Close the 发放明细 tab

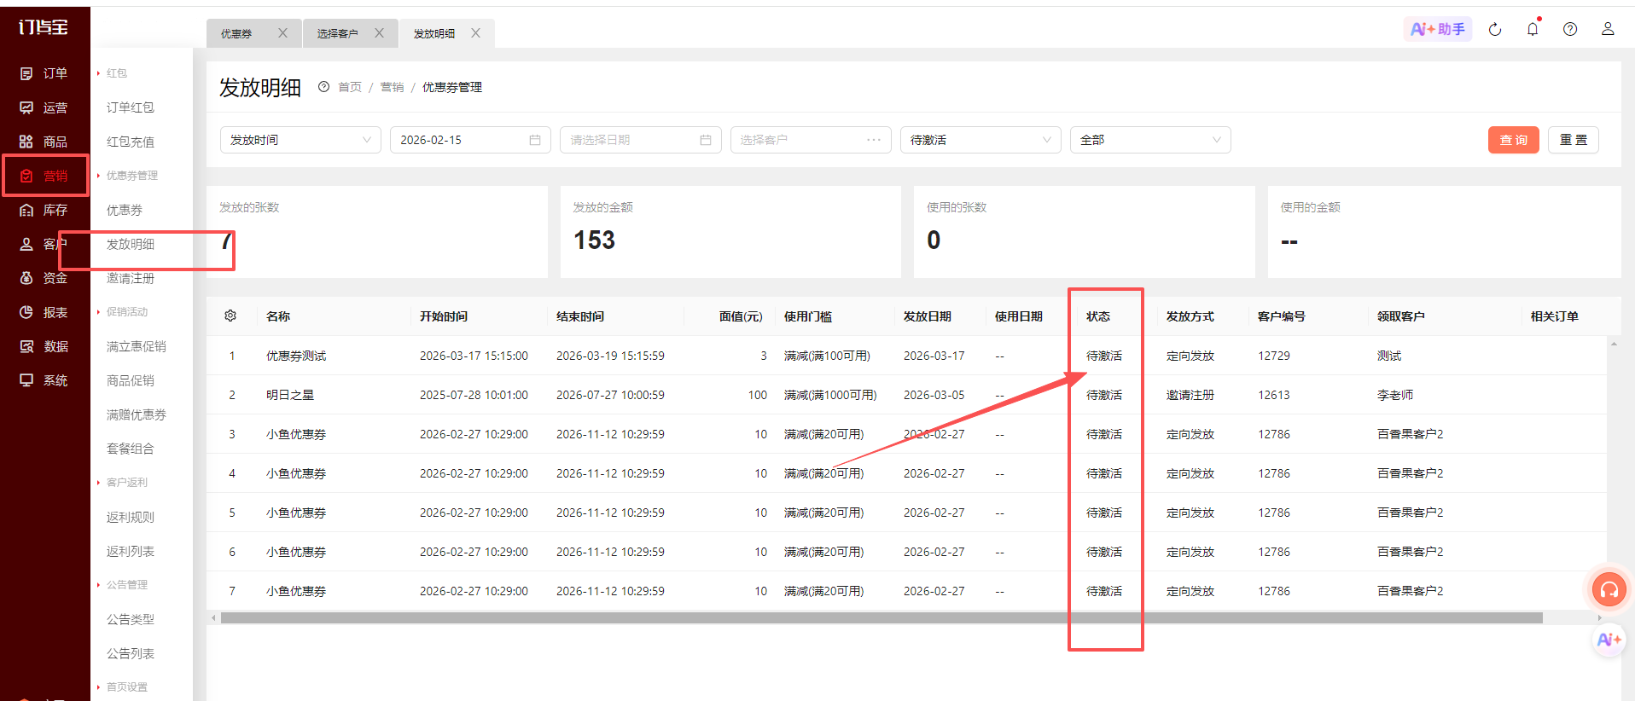click(x=475, y=33)
